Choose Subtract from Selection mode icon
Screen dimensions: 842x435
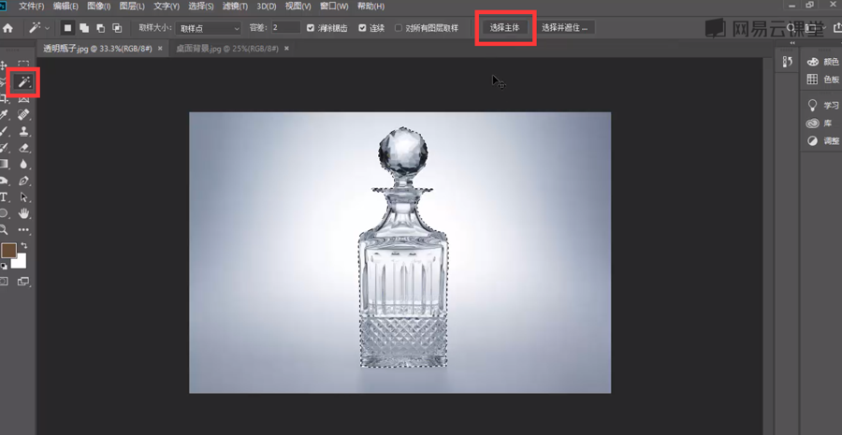coord(100,28)
